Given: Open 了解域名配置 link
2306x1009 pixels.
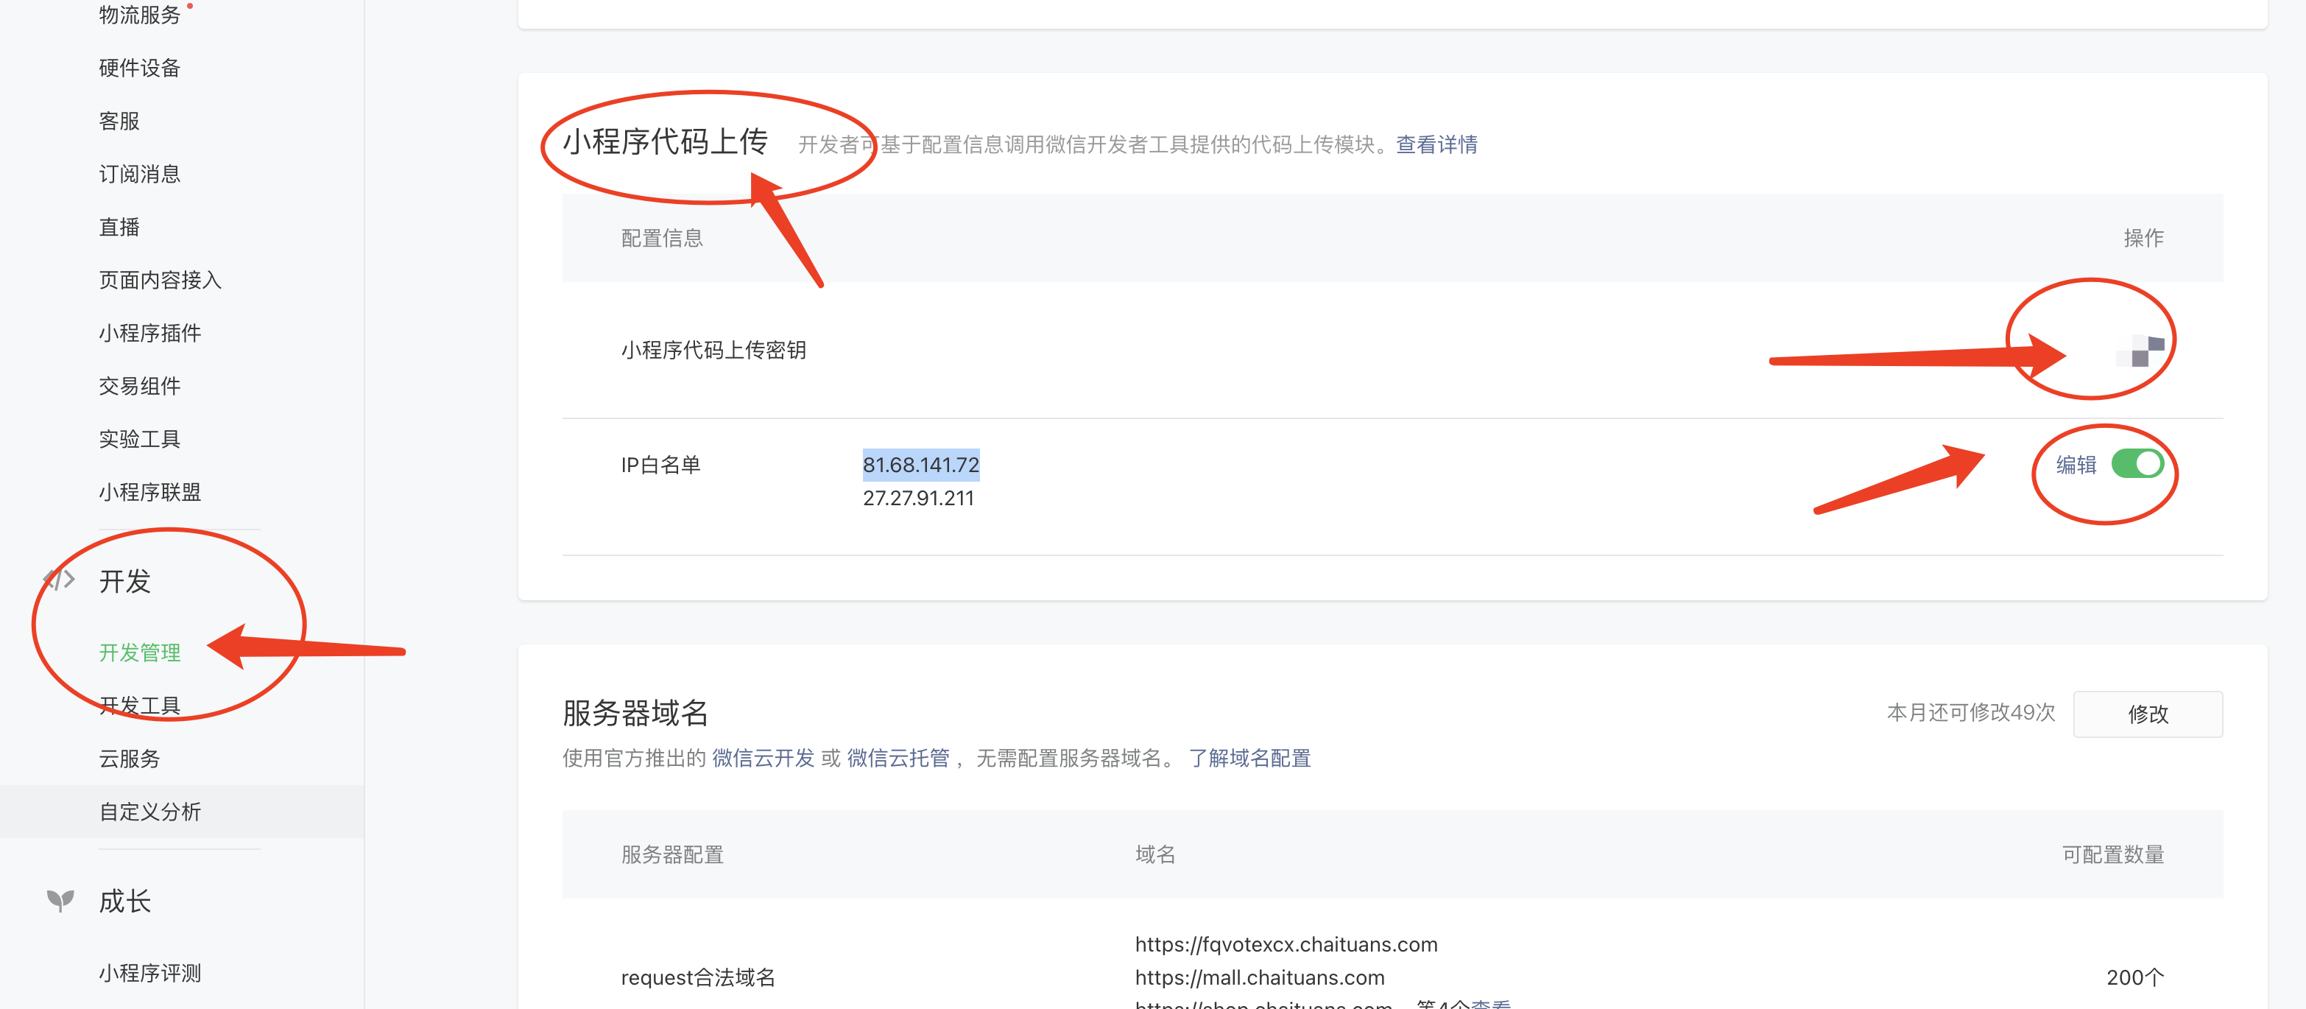Looking at the screenshot, I should [x=1249, y=759].
